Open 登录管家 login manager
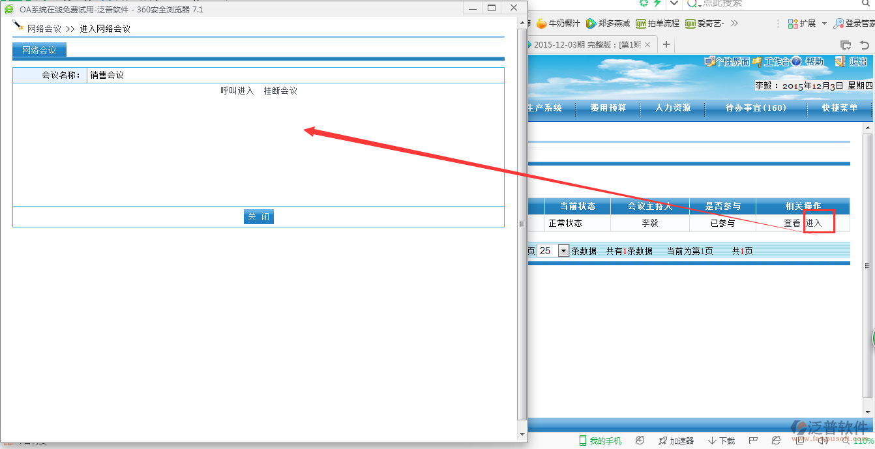875x449 pixels. pos(854,23)
